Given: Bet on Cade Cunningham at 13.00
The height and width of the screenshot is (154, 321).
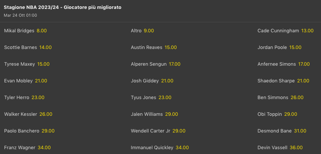Looking at the screenshot, I should click(x=307, y=31).
